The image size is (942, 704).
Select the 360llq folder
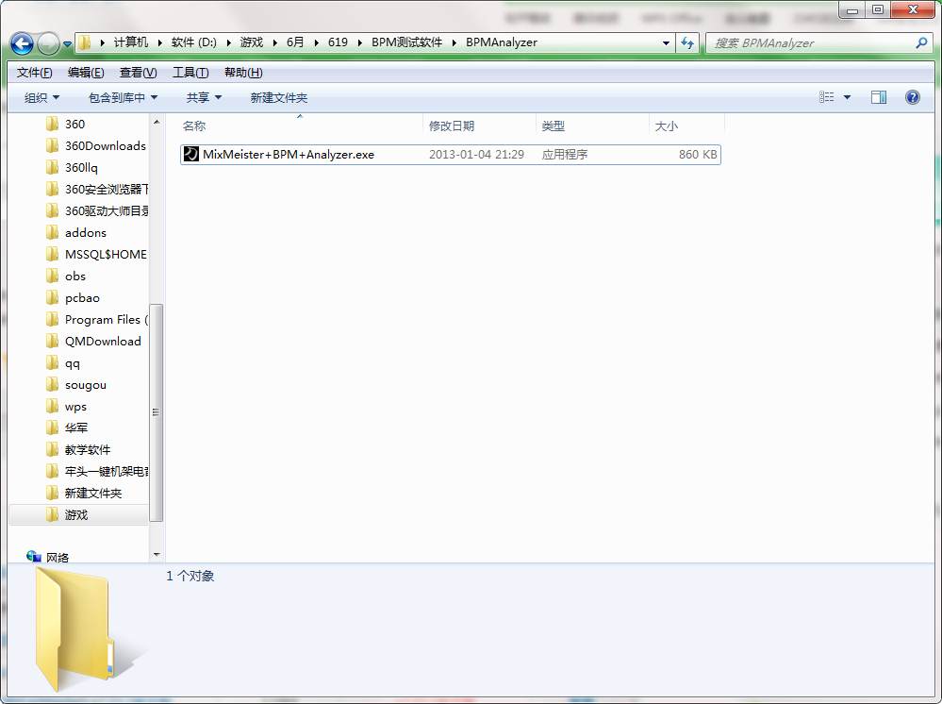pyautogui.click(x=81, y=167)
